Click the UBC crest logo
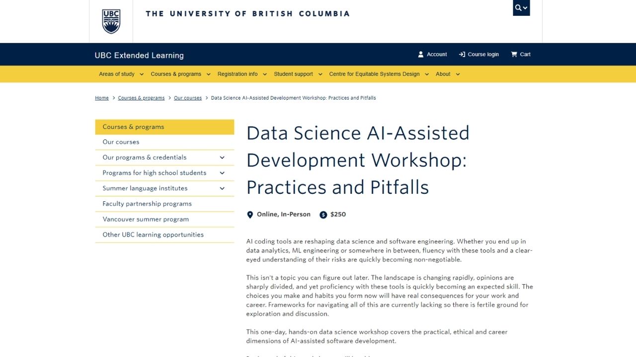Screen dimensions: 636x357 click(x=111, y=21)
